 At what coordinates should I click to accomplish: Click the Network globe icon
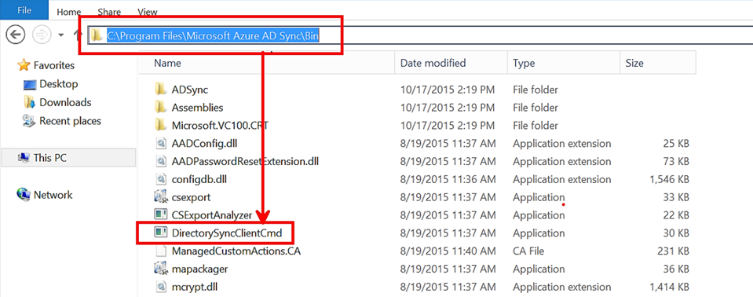pos(24,194)
